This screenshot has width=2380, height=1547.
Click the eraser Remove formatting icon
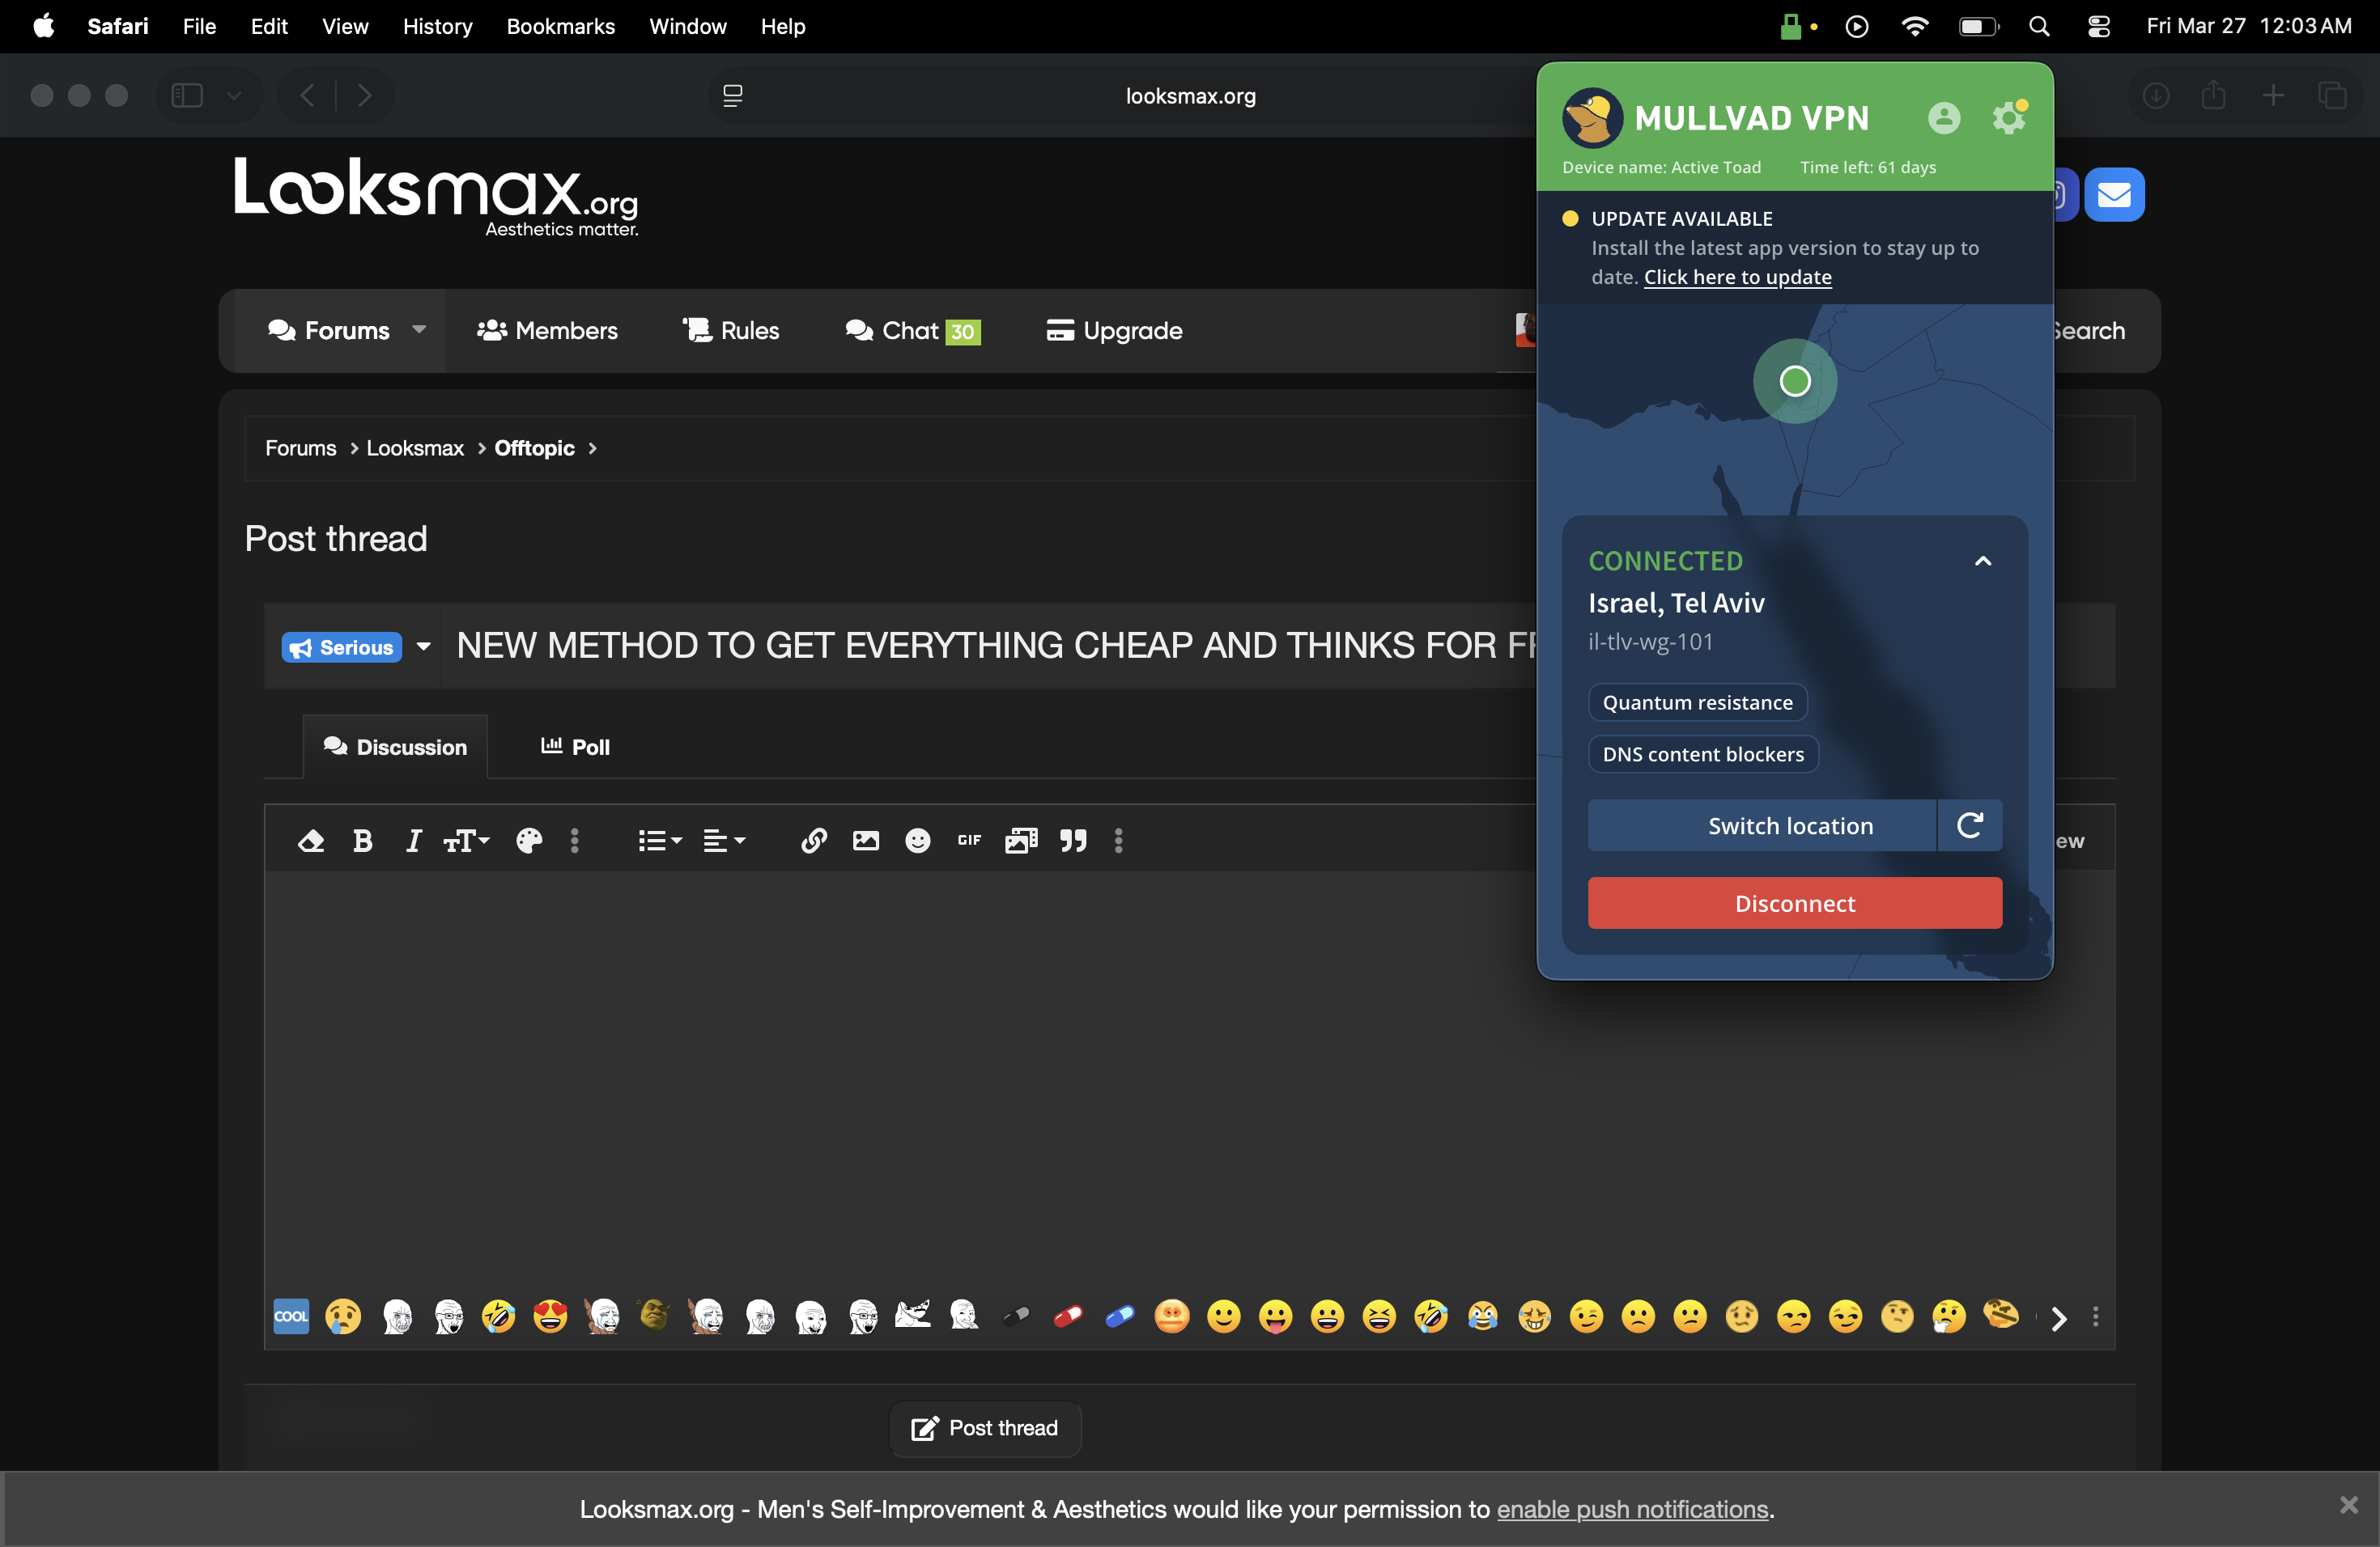pyautogui.click(x=311, y=841)
